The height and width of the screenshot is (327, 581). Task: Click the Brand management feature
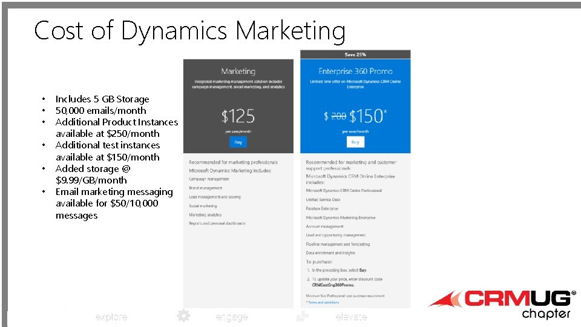(206, 188)
